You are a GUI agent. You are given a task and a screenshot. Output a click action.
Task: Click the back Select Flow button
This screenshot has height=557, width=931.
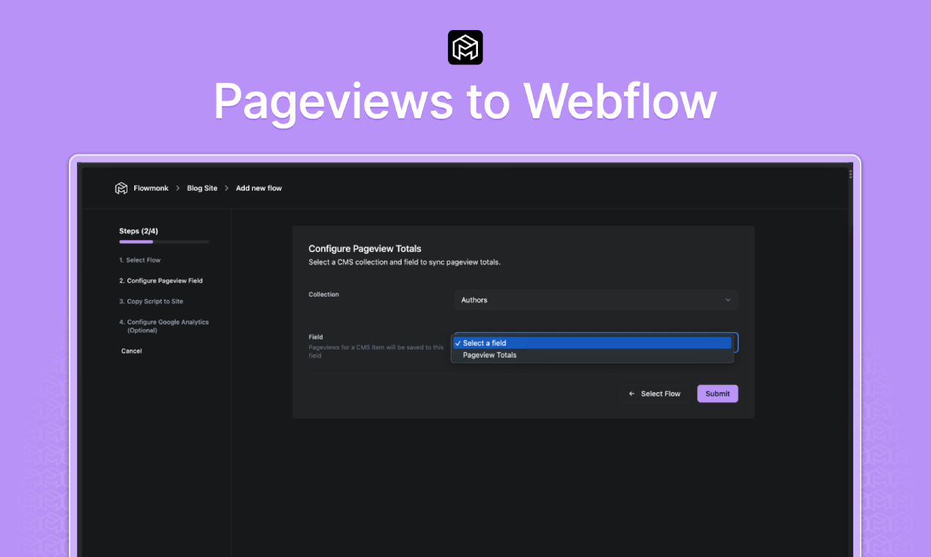click(x=655, y=394)
